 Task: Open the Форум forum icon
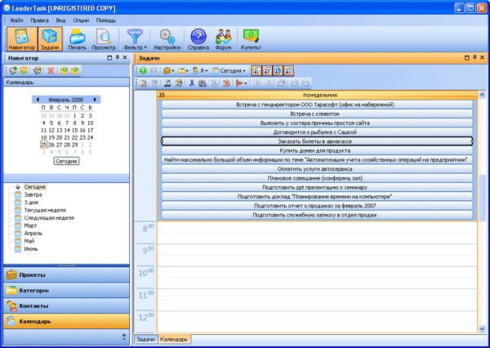224,38
